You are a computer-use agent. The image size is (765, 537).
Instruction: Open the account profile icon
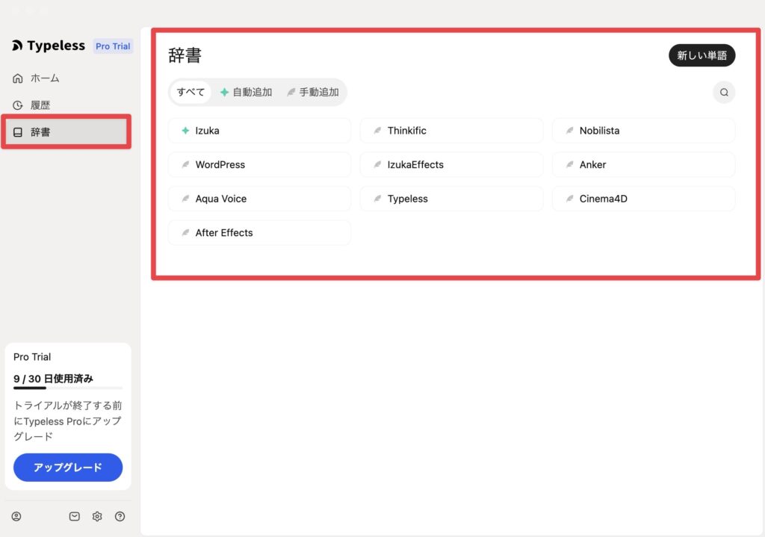point(16,516)
